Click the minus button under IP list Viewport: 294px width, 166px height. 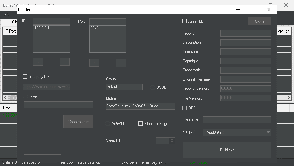(65, 62)
